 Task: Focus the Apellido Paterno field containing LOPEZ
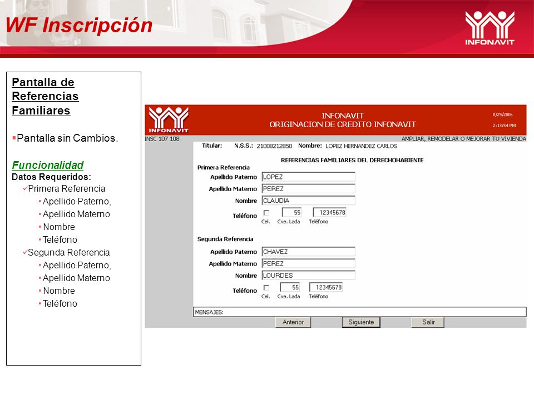309,177
